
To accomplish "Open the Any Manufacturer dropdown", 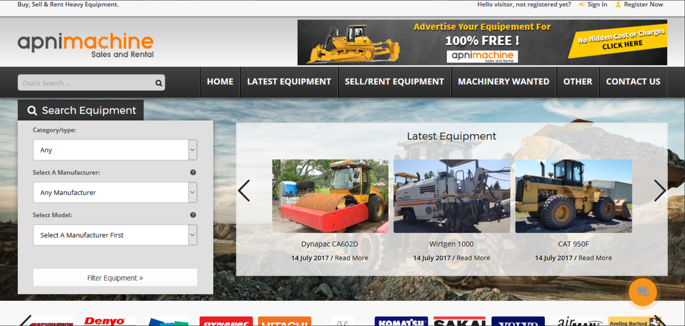I will [x=115, y=192].
